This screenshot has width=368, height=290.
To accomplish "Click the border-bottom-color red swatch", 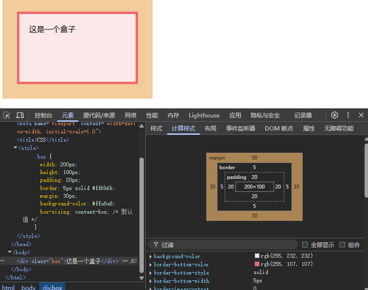I will click(257, 264).
